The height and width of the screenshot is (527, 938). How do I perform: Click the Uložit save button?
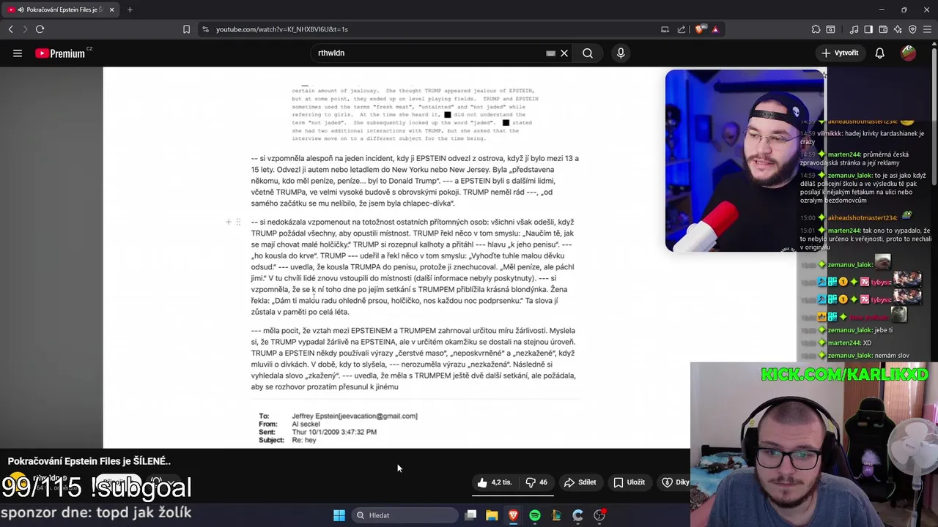click(x=629, y=482)
